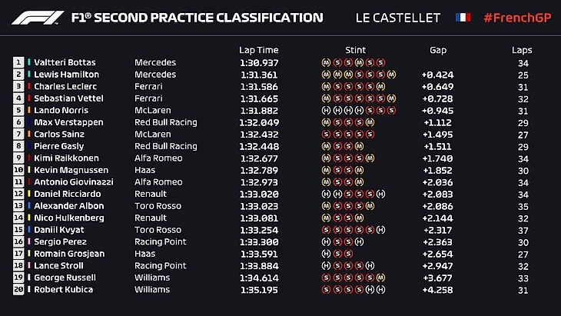Select the Lap Time column header
Viewport: 561px width, 316px height.
click(257, 50)
